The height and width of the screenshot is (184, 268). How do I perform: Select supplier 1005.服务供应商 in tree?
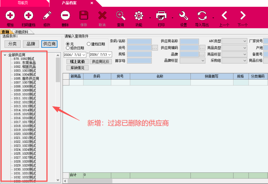pyautogui.click(x=26, y=79)
